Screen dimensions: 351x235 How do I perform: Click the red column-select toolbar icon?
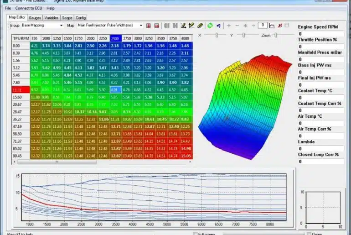(x=148, y=26)
